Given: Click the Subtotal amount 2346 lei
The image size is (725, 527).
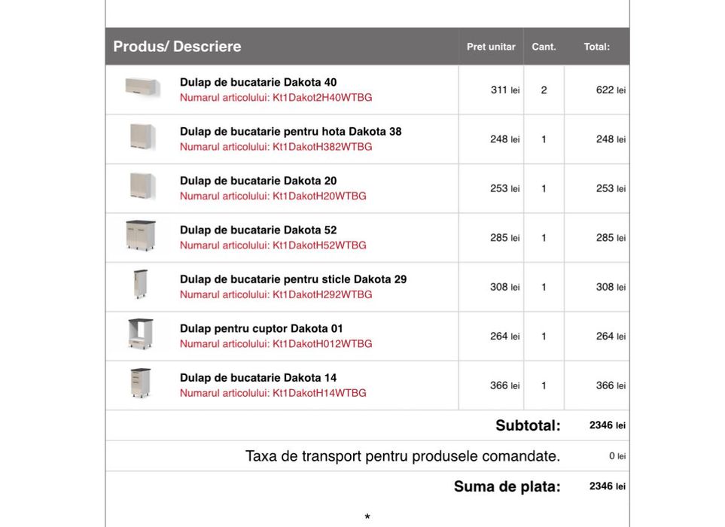Looking at the screenshot, I should (x=607, y=425).
